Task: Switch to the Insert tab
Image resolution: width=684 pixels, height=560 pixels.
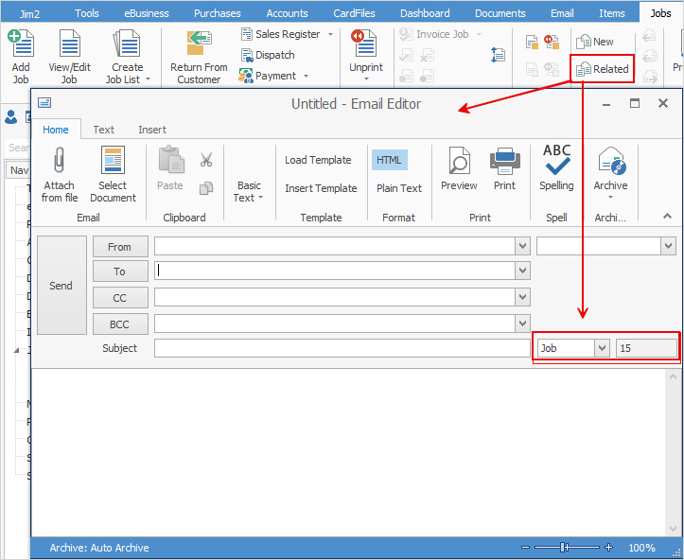Action: coord(152,130)
